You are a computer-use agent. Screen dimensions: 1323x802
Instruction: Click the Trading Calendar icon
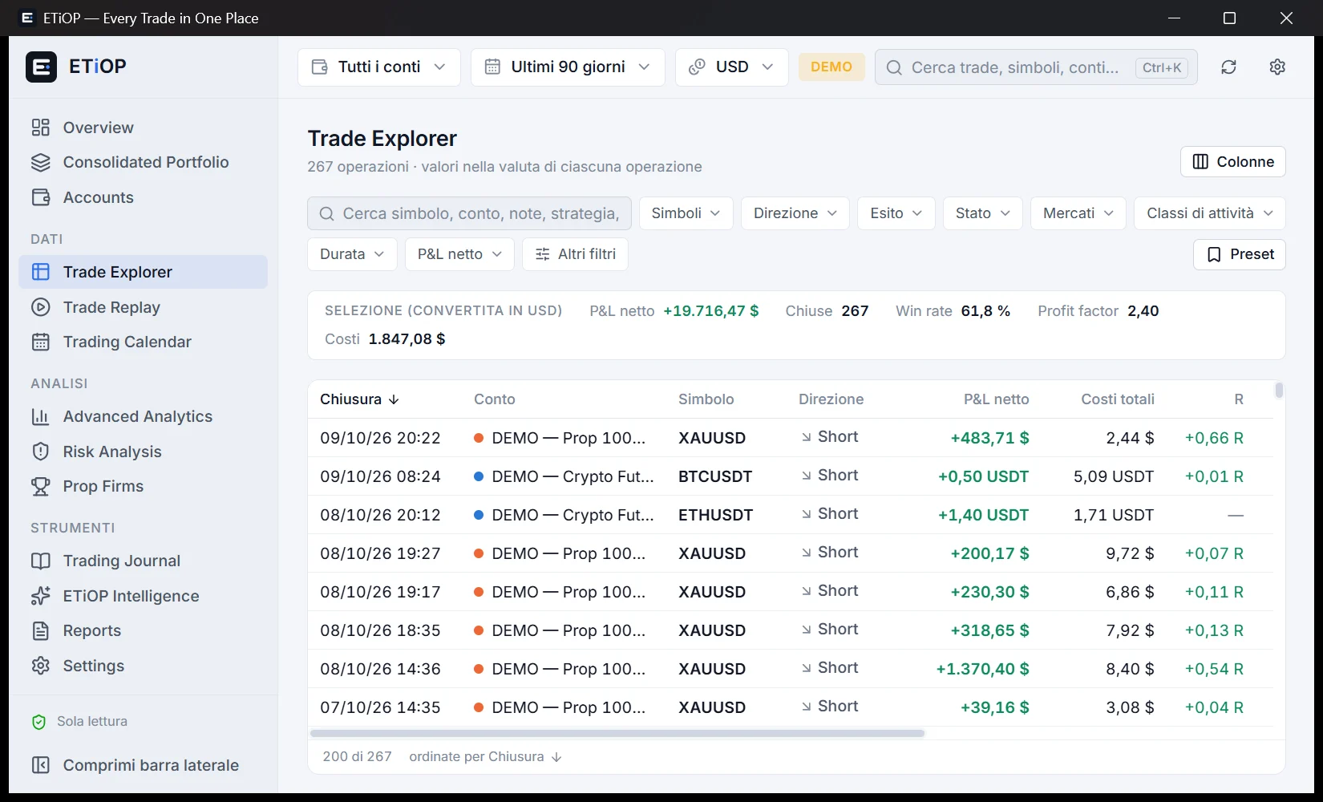pyautogui.click(x=41, y=342)
